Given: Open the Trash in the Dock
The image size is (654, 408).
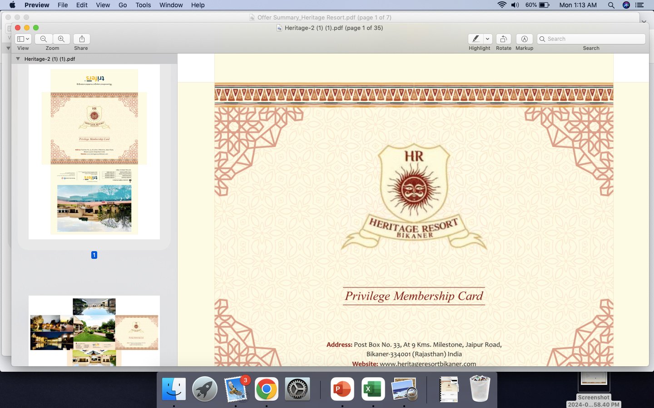Looking at the screenshot, I should pyautogui.click(x=480, y=389).
